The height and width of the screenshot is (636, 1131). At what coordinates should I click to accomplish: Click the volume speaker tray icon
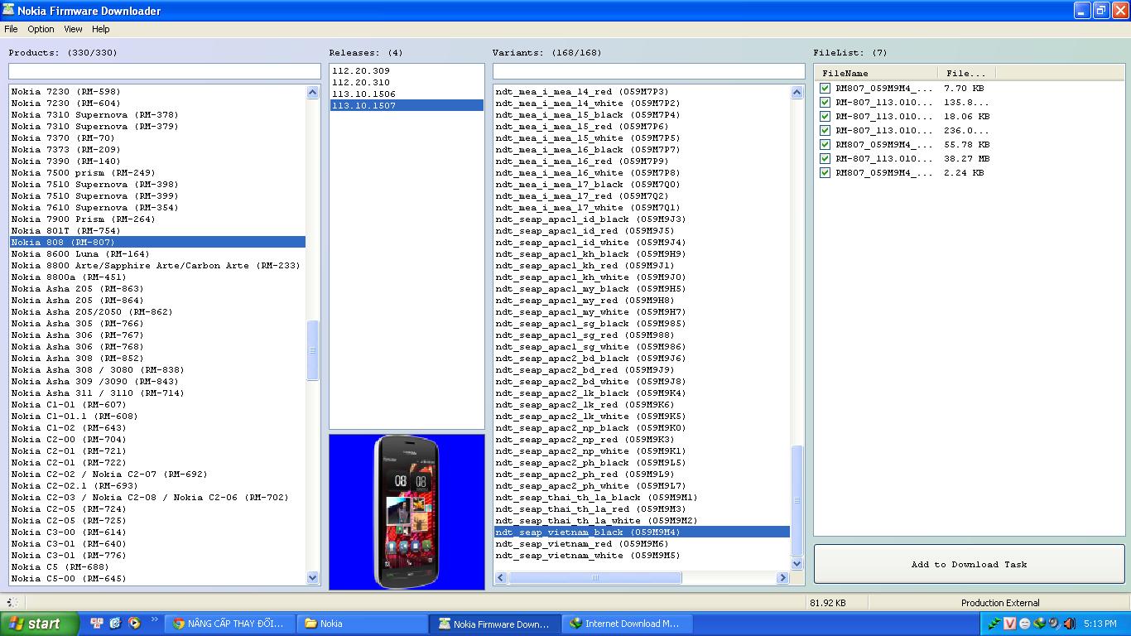click(1069, 624)
